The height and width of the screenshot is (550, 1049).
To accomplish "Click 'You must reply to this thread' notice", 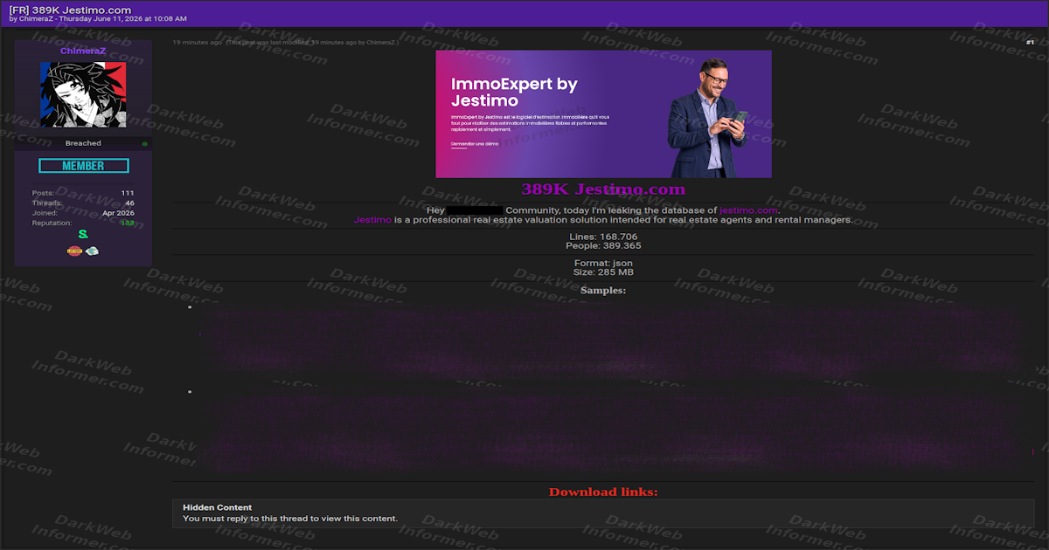I will click(290, 519).
